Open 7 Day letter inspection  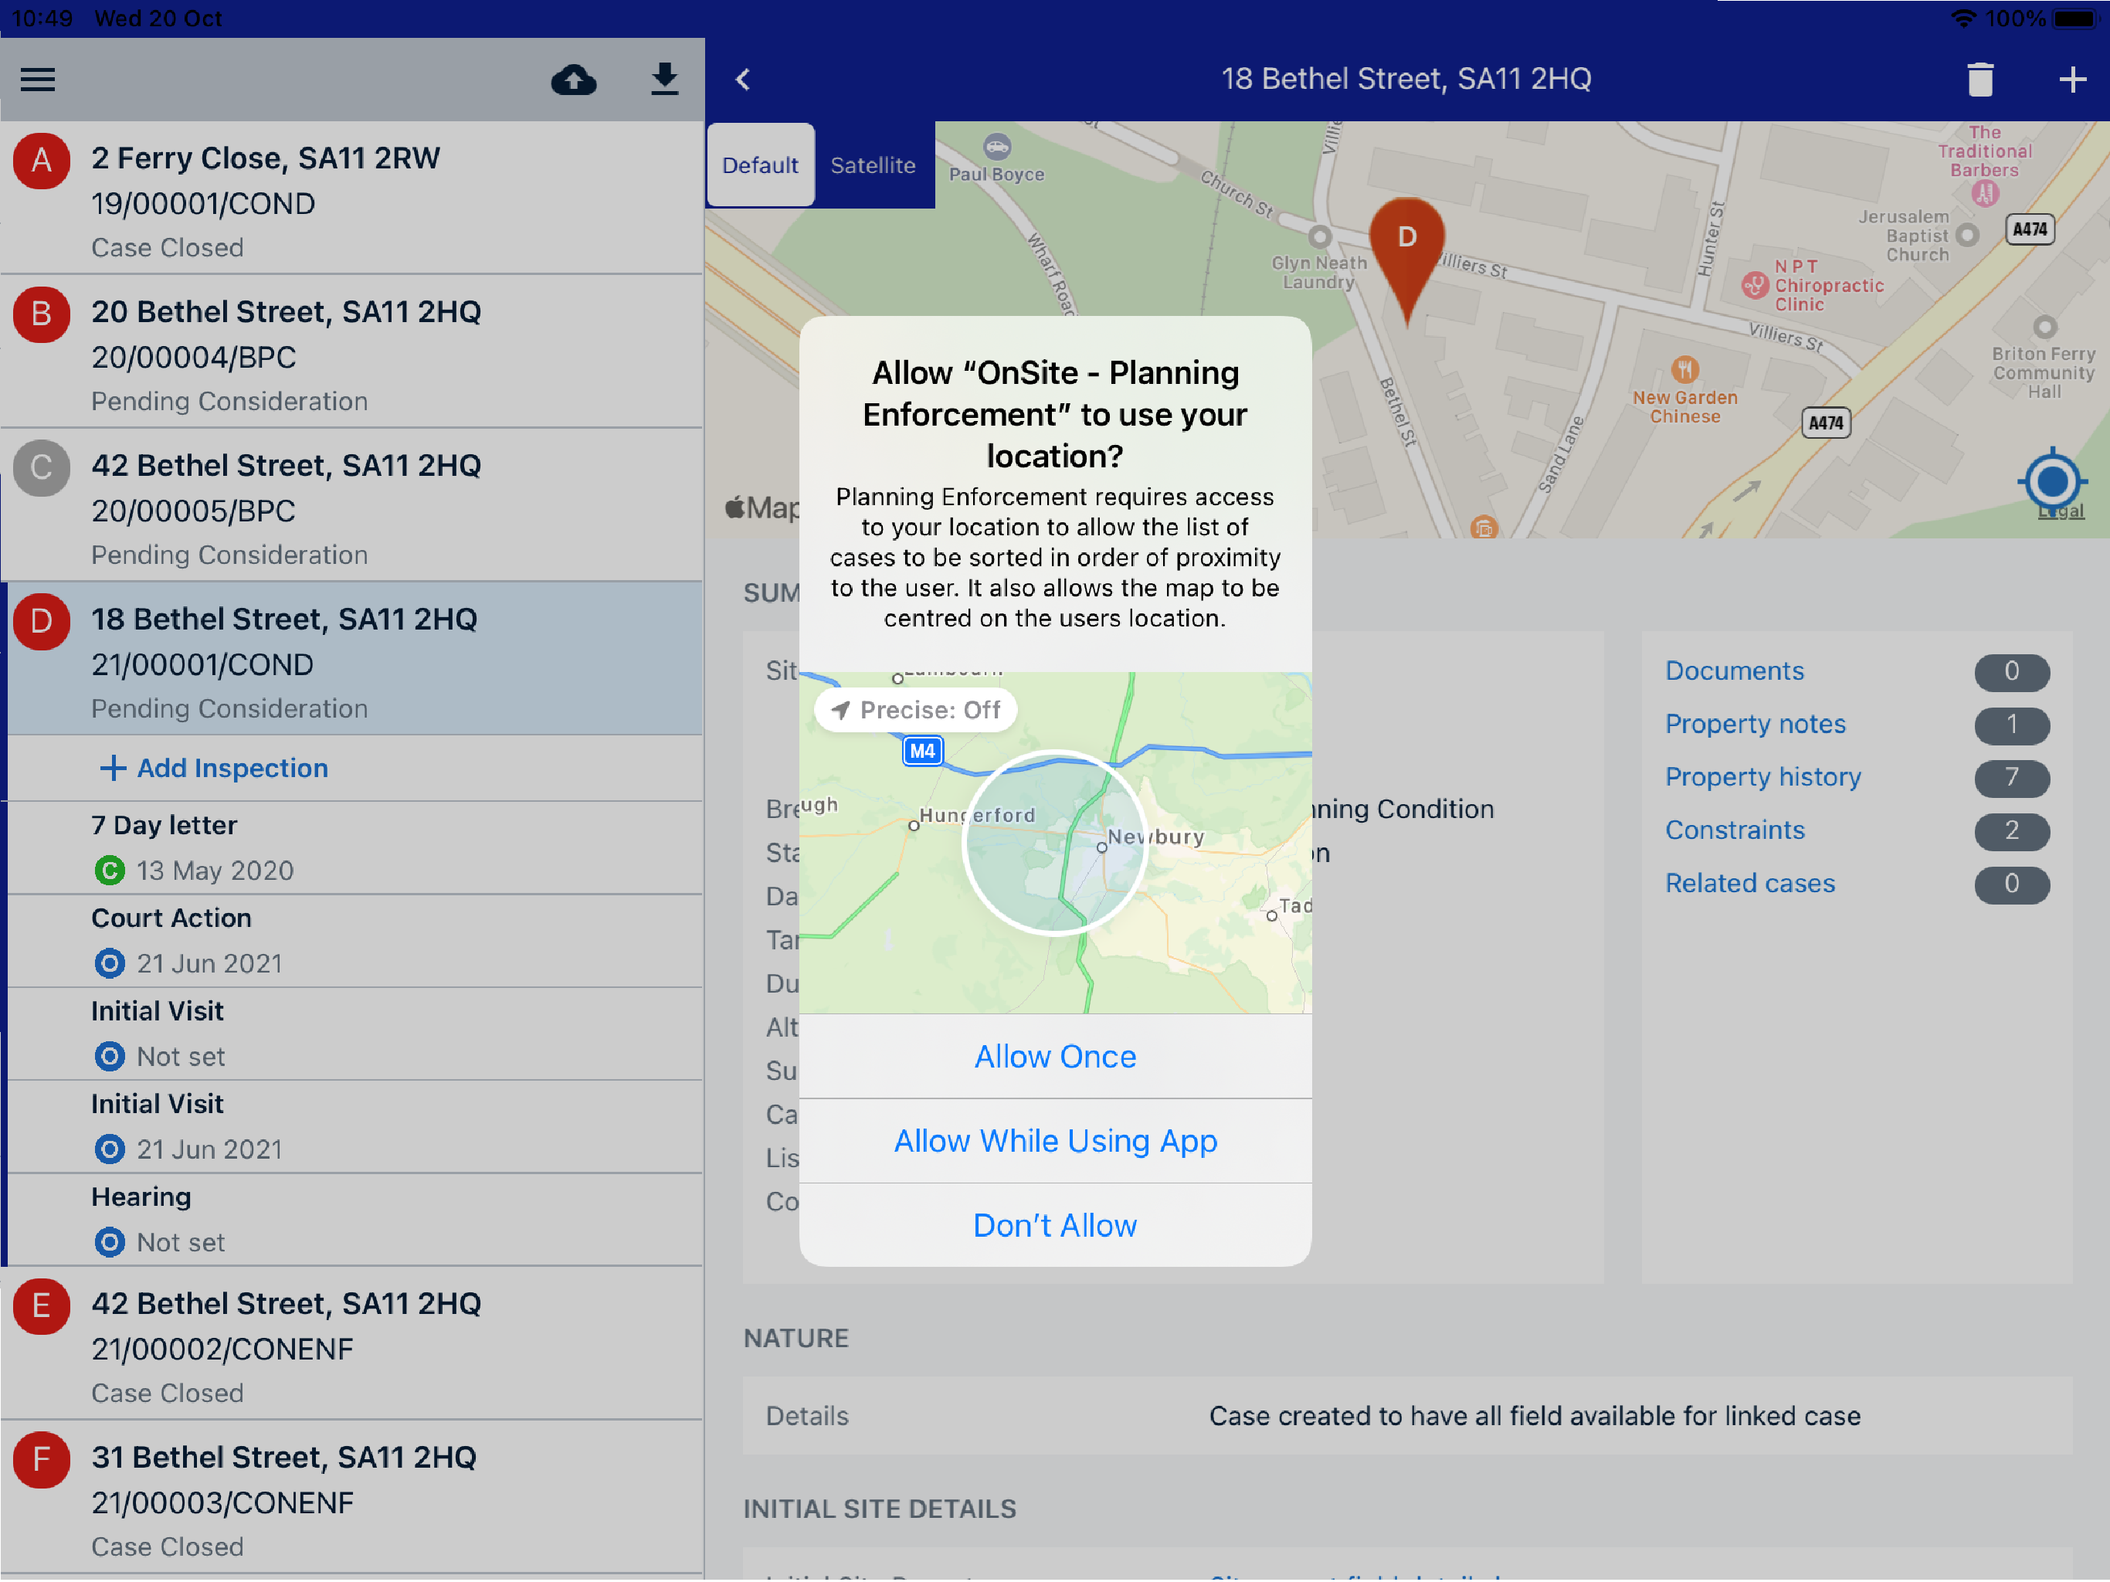click(x=354, y=848)
